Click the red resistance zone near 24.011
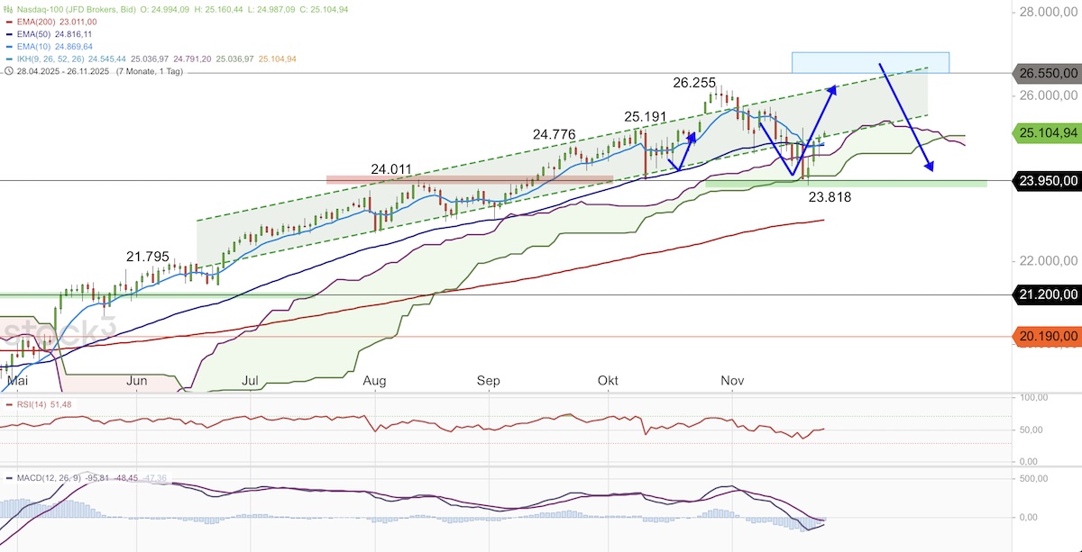The image size is (1082, 552). 469,179
